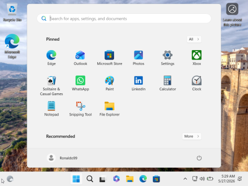Viewport: 248px width, 186px height.
Task: Open the Paint app
Action: click(110, 83)
